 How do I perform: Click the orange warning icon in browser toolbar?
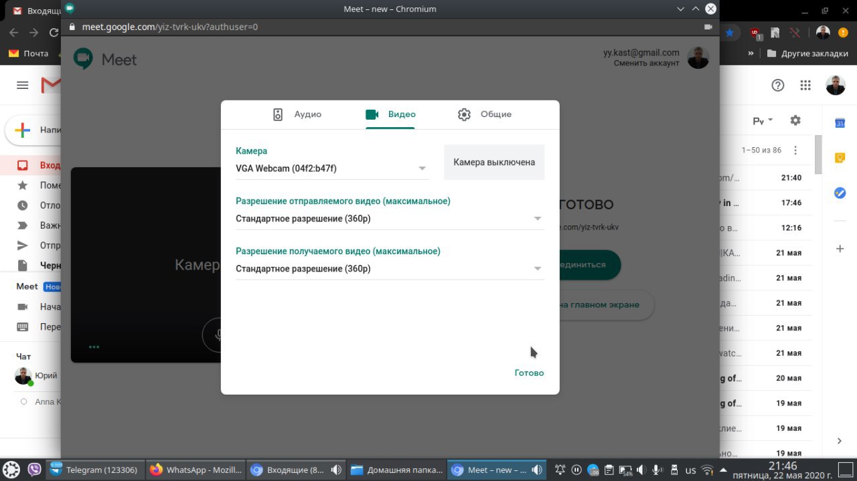coord(843,32)
